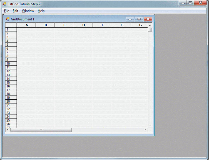209x160 pixels.
Task: Select column D header
Action: pos(83,25)
